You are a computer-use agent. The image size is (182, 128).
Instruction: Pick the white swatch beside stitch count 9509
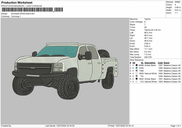pyautogui.click(x=137, y=73)
